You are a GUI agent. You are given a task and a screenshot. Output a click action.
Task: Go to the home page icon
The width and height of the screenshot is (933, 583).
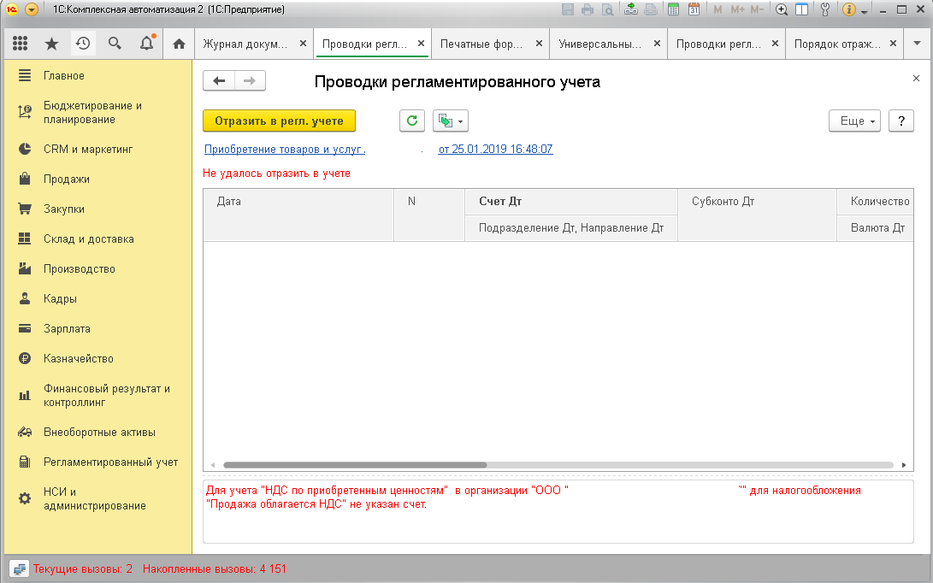point(179,44)
